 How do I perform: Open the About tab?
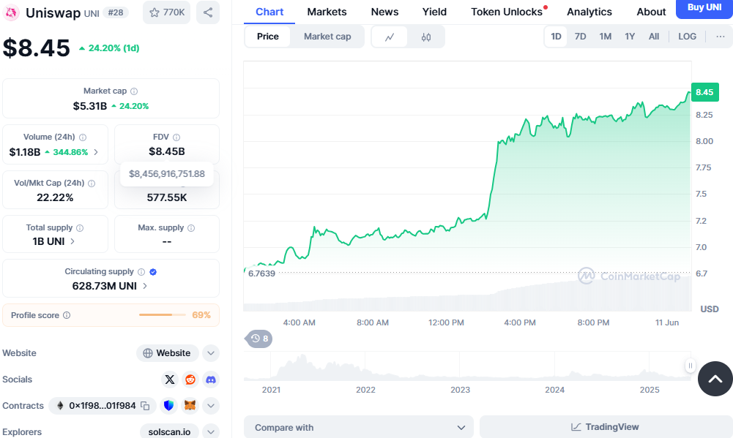651,12
